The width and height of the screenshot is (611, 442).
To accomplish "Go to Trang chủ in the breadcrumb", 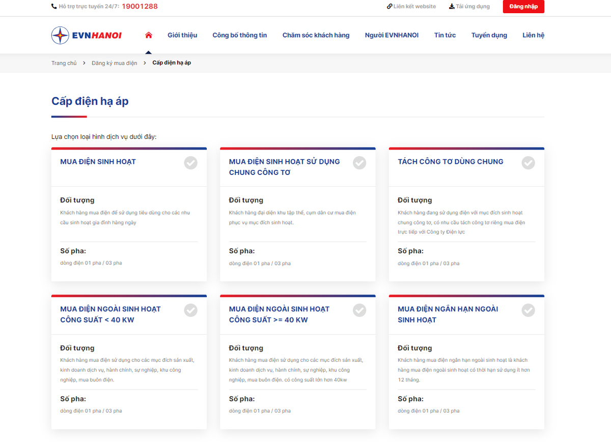I will pos(64,63).
